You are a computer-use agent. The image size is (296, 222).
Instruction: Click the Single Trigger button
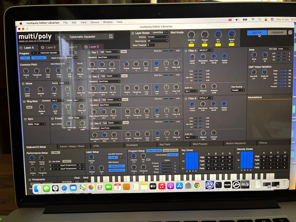point(39,58)
